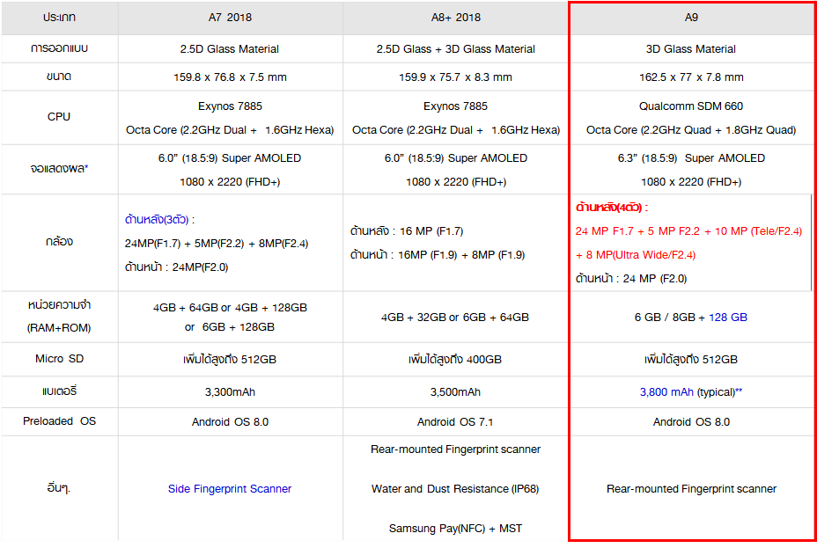Click the '3,300mAh' battery value
817x548 pixels.
coord(230,392)
